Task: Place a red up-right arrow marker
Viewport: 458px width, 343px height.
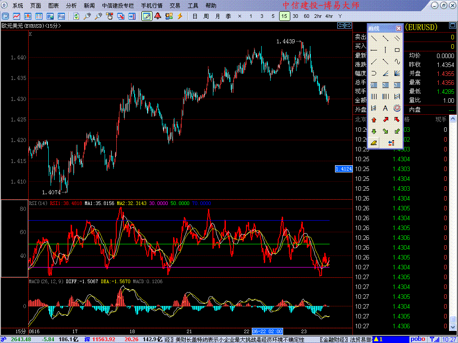Action: tap(386, 120)
